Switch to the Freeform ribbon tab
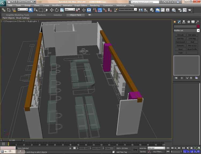Image resolution: width=201 pixels, height=154 pixels. 41,15
